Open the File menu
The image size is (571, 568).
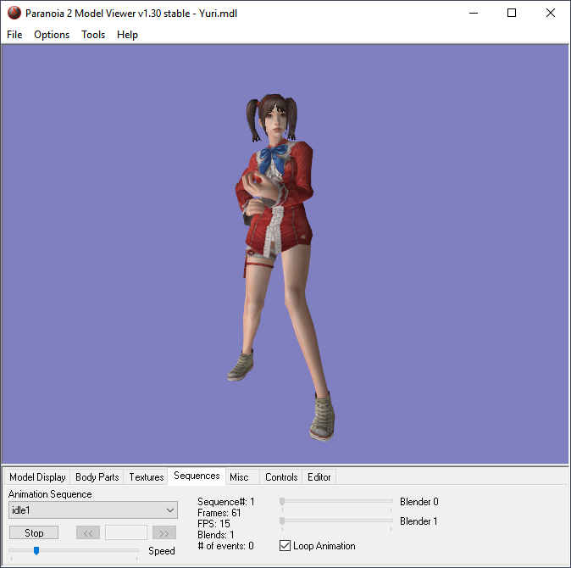pyautogui.click(x=14, y=35)
